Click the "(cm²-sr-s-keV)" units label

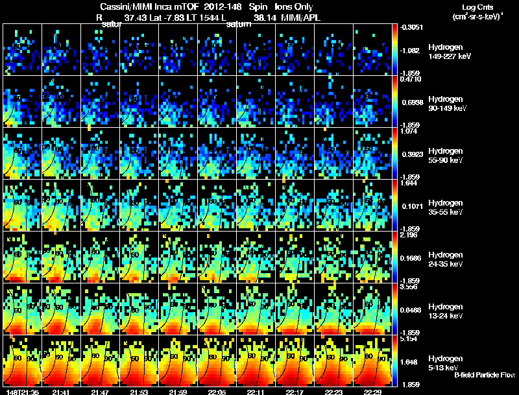(477, 16)
